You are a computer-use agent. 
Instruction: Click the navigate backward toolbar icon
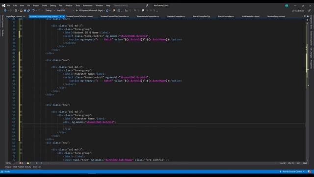pos(5,10)
